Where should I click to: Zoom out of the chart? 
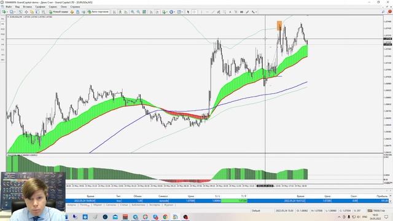pos(138,12)
